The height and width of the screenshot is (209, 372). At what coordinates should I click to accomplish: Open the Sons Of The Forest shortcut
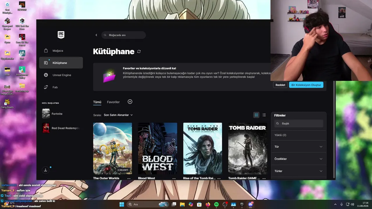pos(22,40)
